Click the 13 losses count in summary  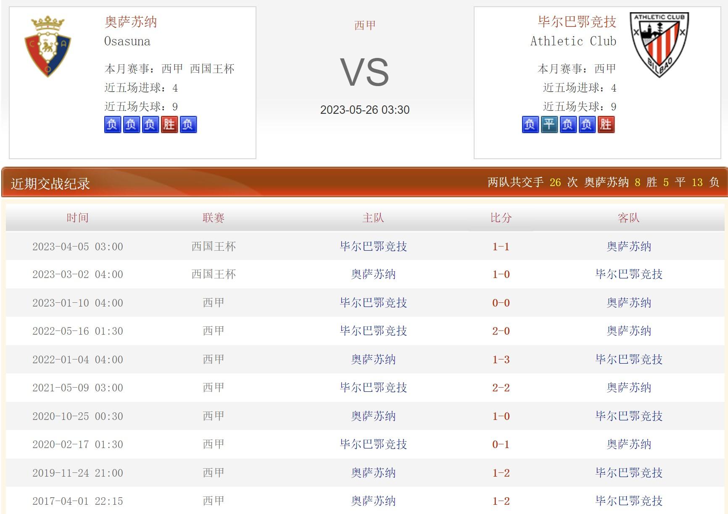pos(697,182)
